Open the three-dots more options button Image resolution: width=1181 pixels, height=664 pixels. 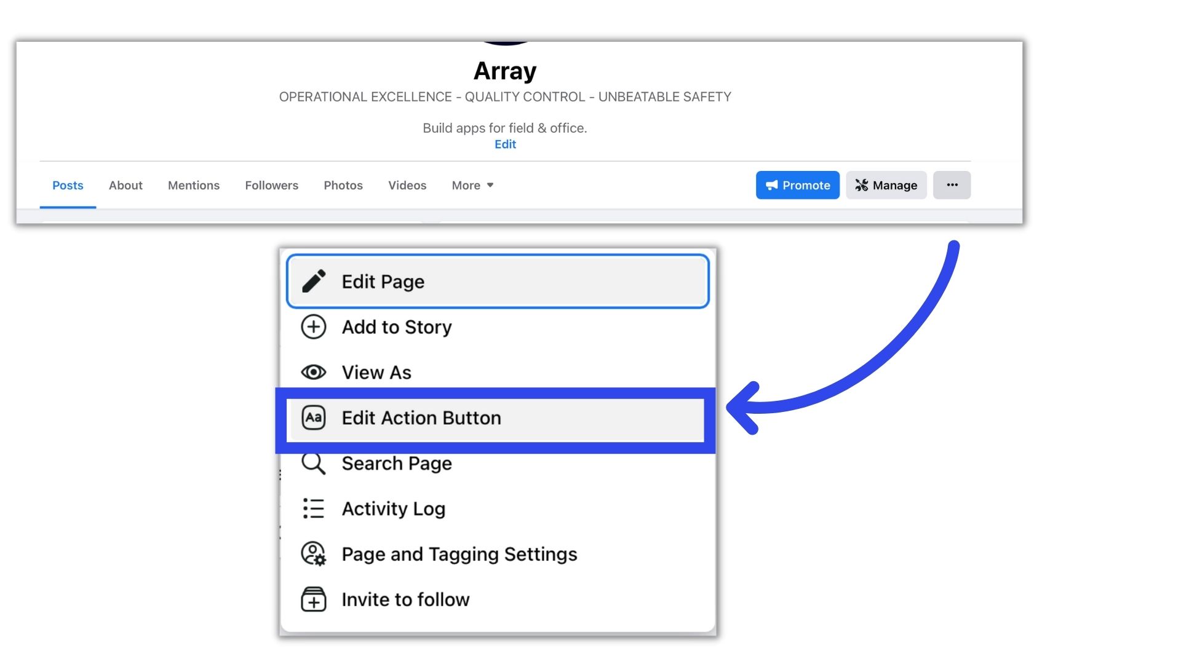click(952, 185)
